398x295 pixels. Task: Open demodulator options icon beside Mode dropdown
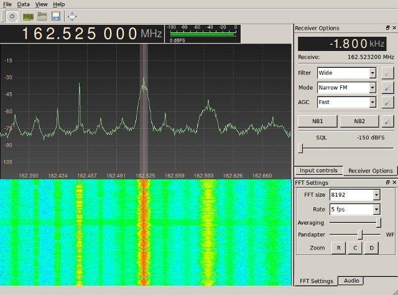[387, 88]
